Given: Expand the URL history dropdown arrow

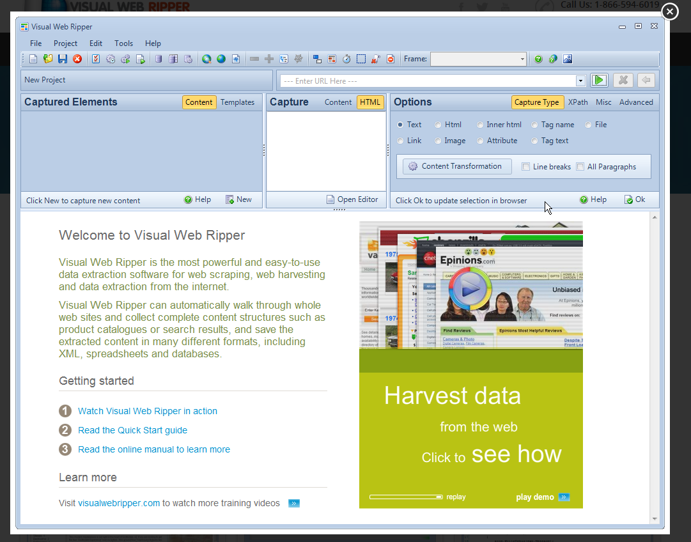Looking at the screenshot, I should point(580,81).
